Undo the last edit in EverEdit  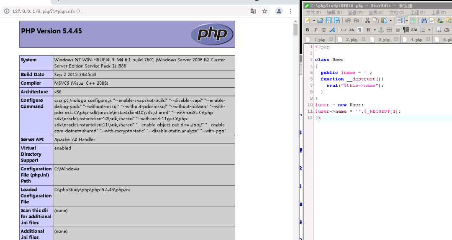tap(348, 20)
